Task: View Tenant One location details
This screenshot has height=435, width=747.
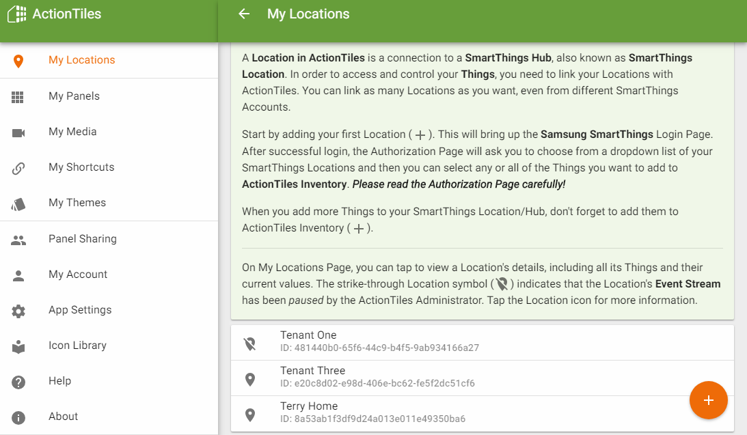Action: pos(482,343)
